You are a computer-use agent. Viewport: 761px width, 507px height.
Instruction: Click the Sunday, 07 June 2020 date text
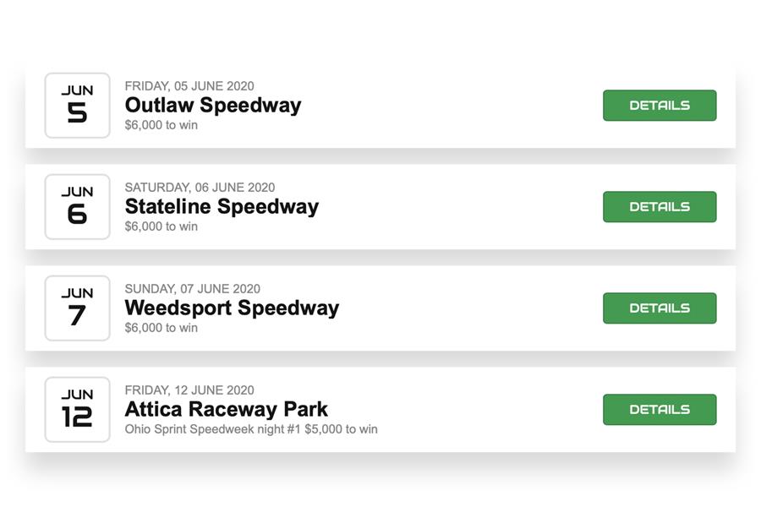(x=193, y=289)
